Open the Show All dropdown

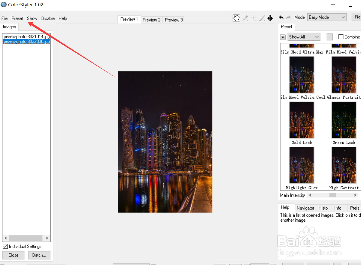(304, 37)
